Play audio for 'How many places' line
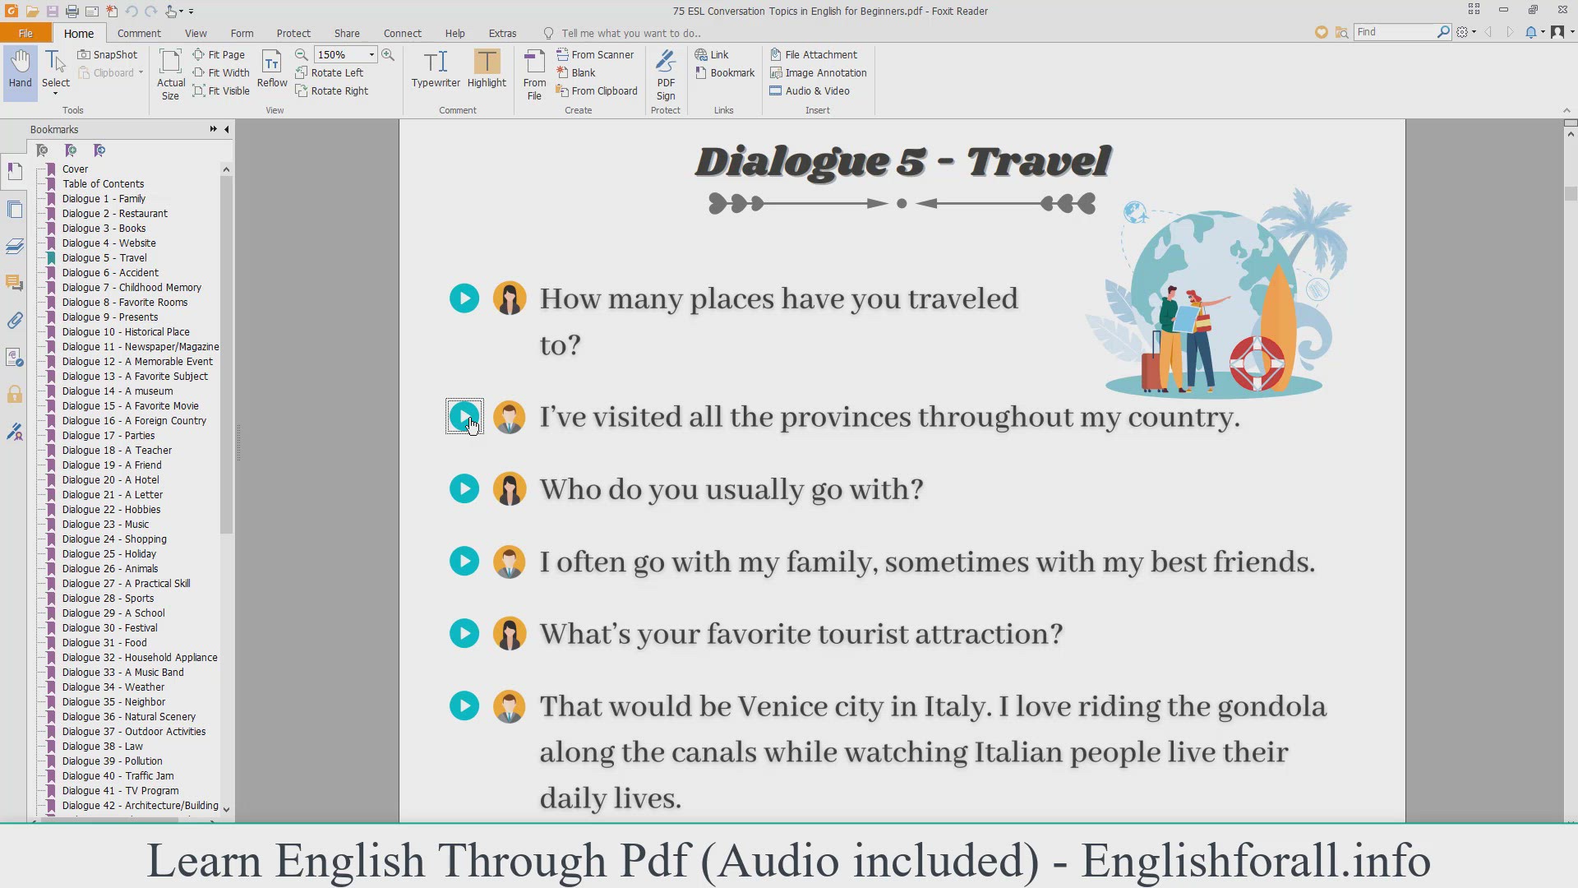The height and width of the screenshot is (888, 1578). [464, 298]
